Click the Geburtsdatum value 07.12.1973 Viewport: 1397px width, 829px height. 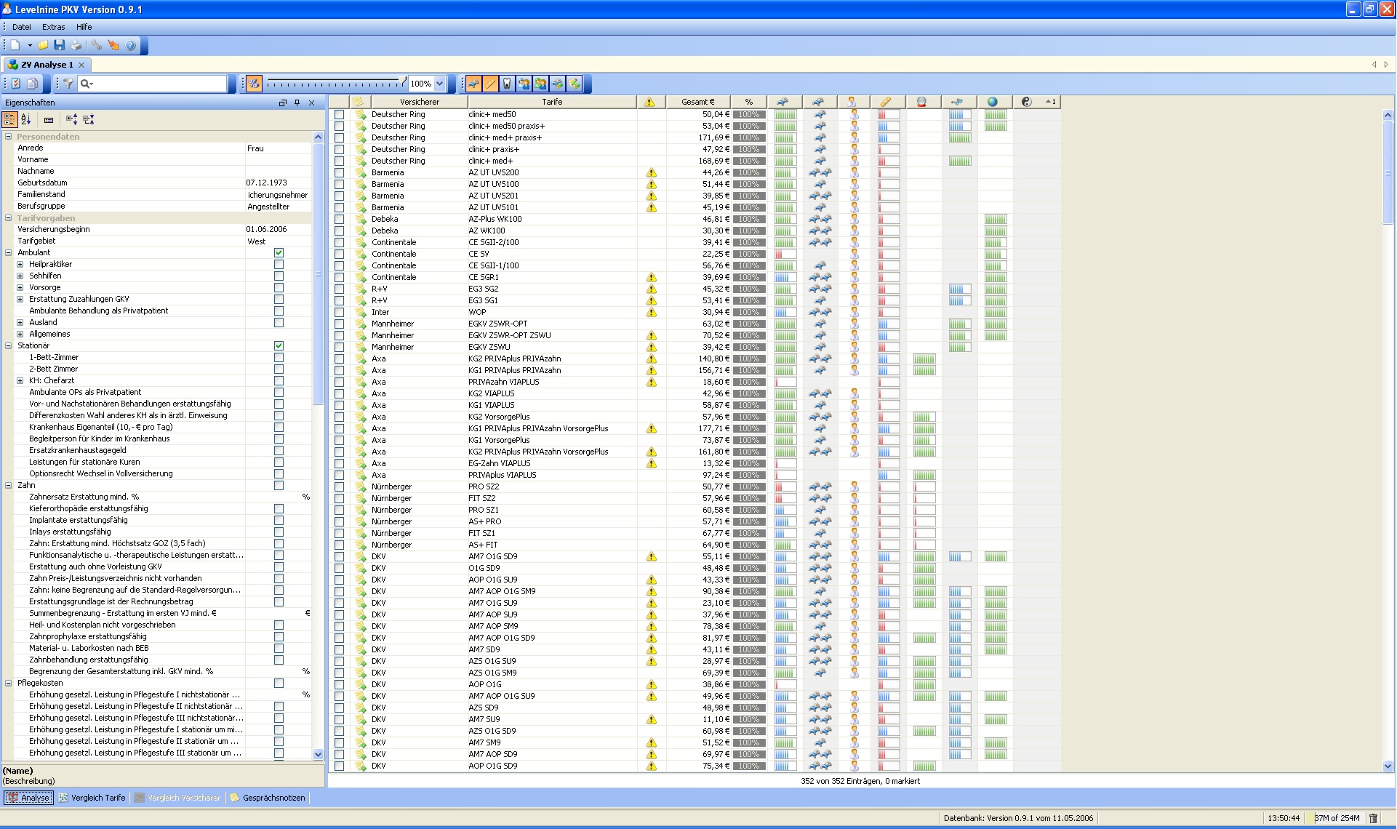(x=266, y=183)
